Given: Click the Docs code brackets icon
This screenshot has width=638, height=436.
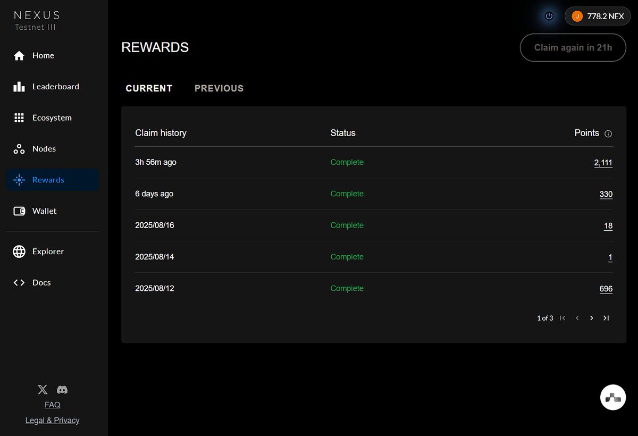Looking at the screenshot, I should click(x=19, y=283).
